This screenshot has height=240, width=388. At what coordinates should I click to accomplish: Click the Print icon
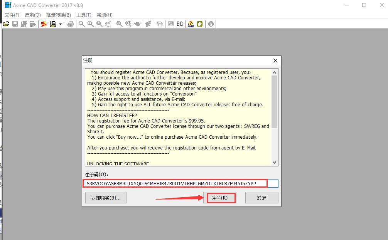pyautogui.click(x=71, y=24)
